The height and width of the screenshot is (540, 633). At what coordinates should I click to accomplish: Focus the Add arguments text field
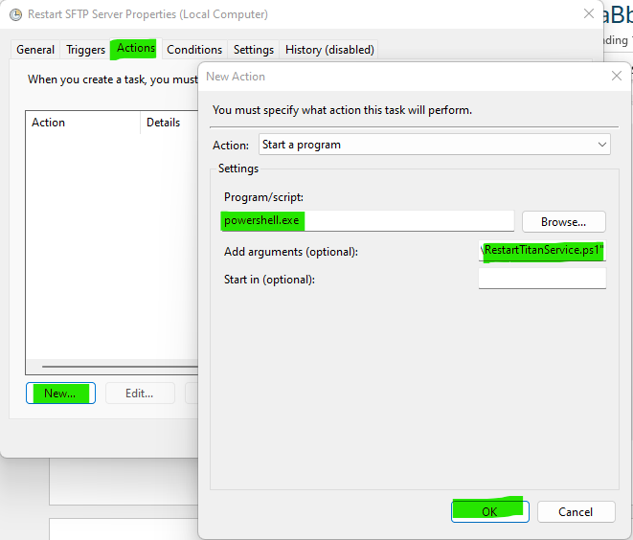[x=542, y=251]
